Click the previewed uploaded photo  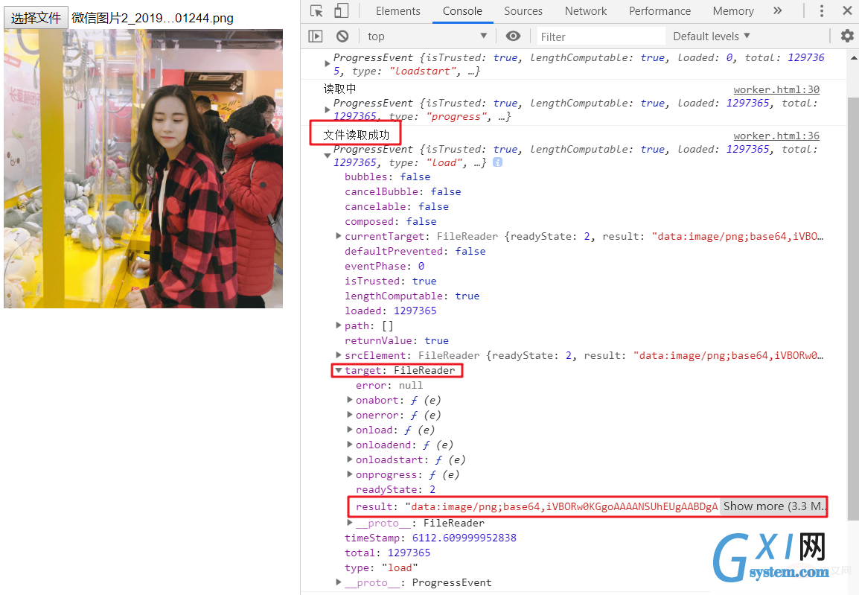[x=143, y=169]
